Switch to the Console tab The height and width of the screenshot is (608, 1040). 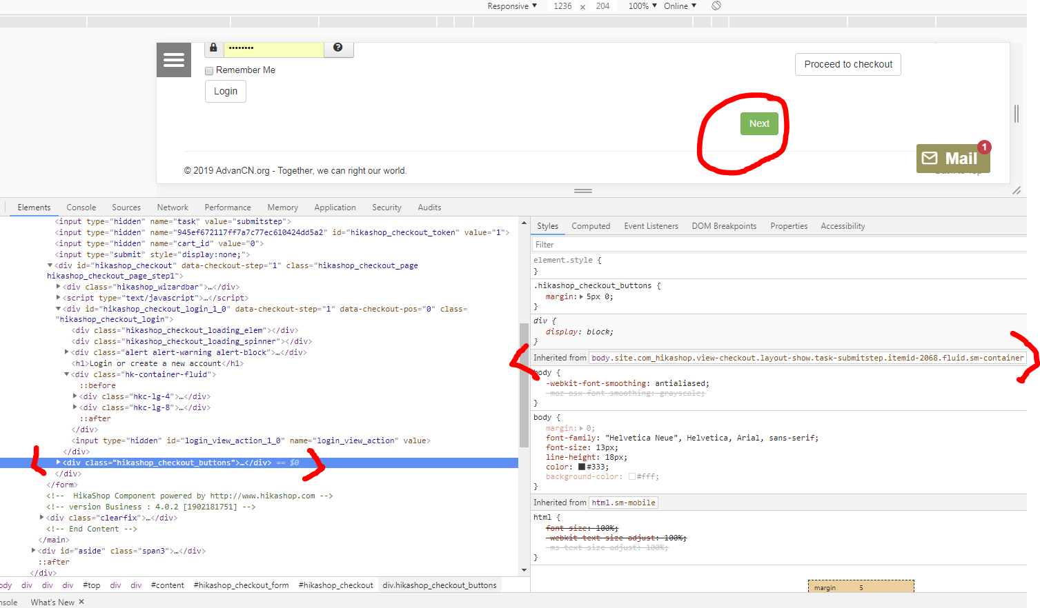tap(81, 207)
